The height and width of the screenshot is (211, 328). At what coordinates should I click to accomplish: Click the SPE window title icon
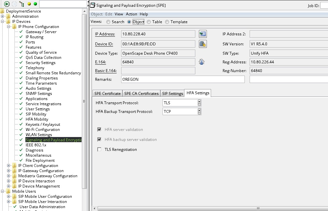[93, 5]
